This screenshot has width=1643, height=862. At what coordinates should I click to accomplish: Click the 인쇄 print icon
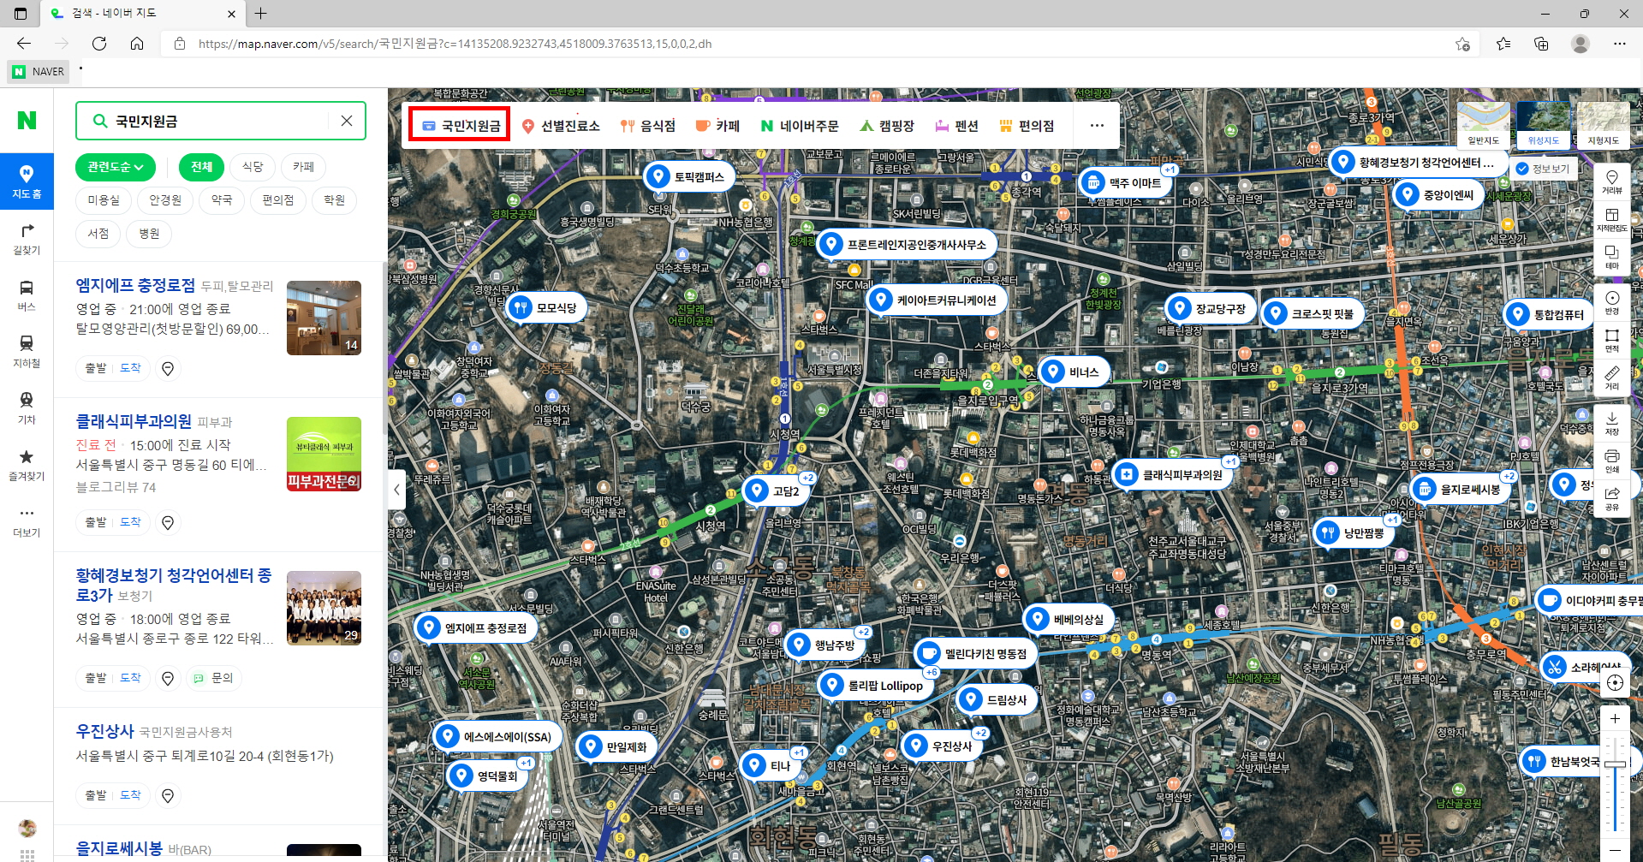click(1611, 461)
